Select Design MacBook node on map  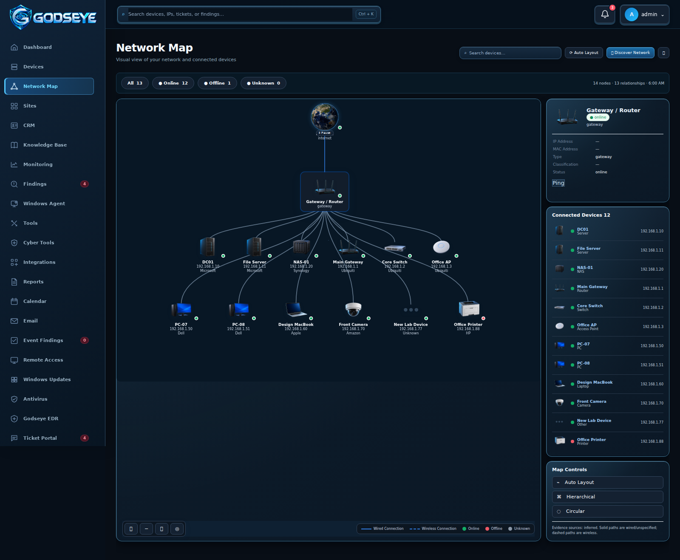pos(296,318)
